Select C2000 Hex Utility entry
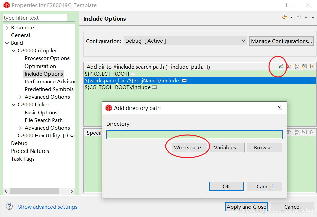The image size is (317, 217). coord(46,135)
